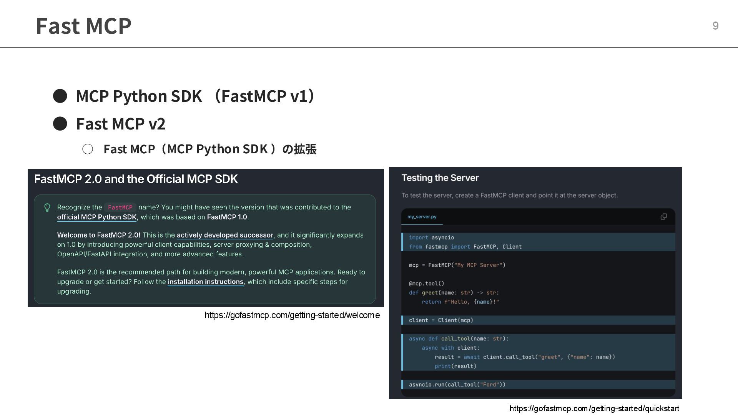The image size is (738, 415).
Task: Open the actively developed successor link
Action: pyautogui.click(x=225, y=235)
